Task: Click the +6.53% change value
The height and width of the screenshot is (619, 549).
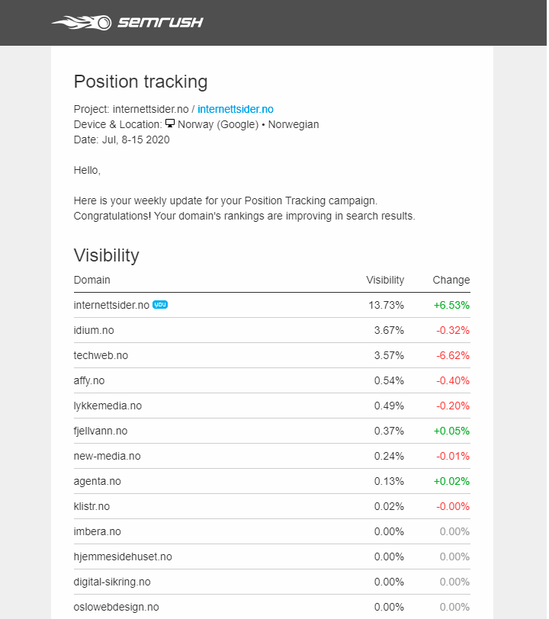Action: click(x=451, y=305)
